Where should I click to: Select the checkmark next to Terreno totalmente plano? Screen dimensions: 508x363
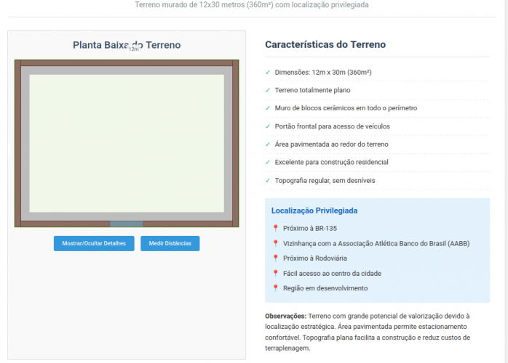[x=268, y=90]
